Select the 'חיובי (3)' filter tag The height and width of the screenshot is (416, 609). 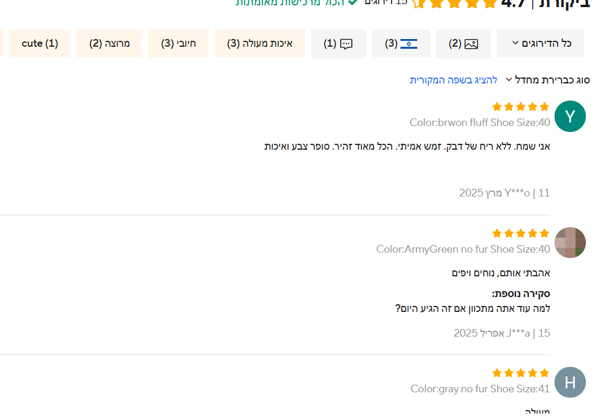(x=178, y=44)
